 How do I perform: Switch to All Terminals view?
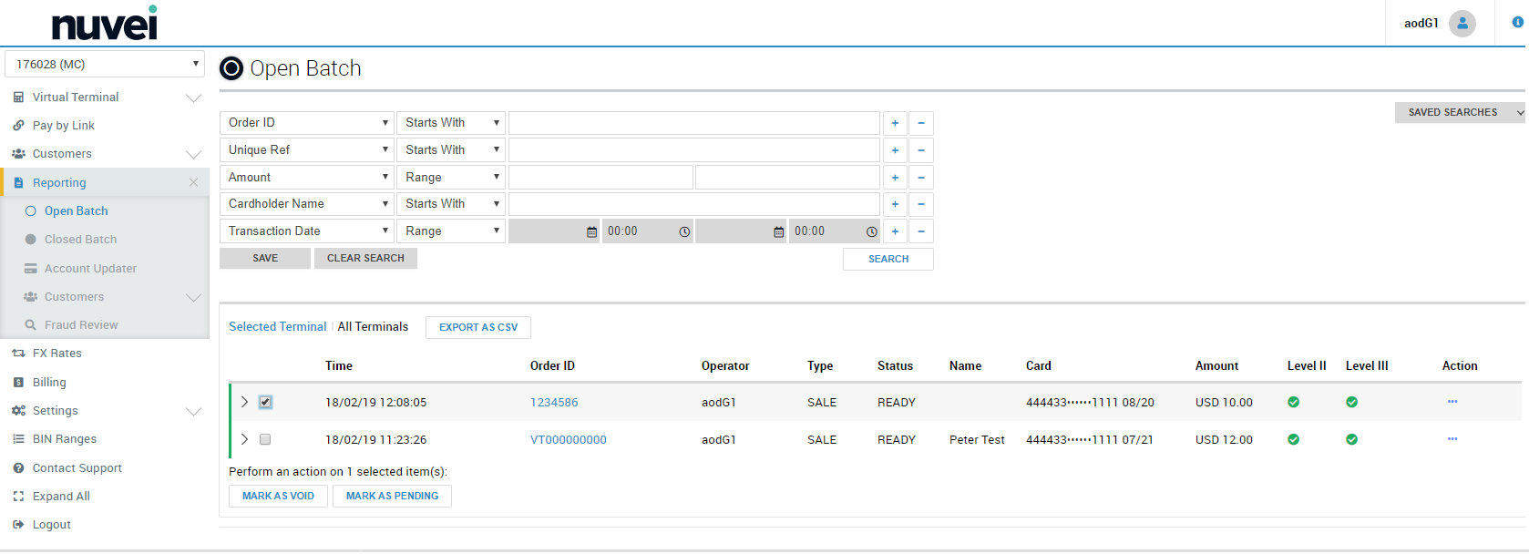point(373,327)
